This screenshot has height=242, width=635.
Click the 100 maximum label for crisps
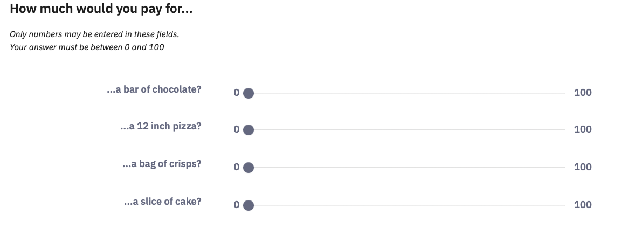tap(583, 167)
